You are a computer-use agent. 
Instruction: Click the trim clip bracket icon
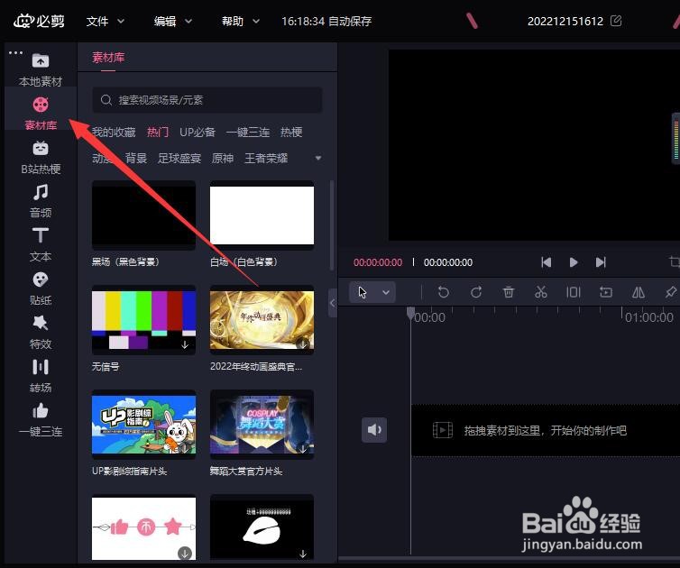click(573, 292)
